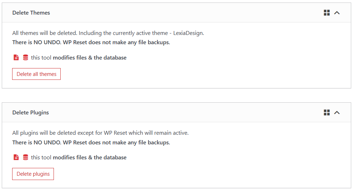
Task: Click the red file icon under Delete Themes
Action: (16, 57)
